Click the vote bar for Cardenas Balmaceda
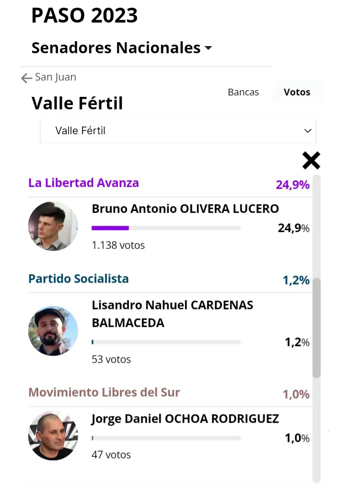The height and width of the screenshot is (484, 340). coord(166,342)
